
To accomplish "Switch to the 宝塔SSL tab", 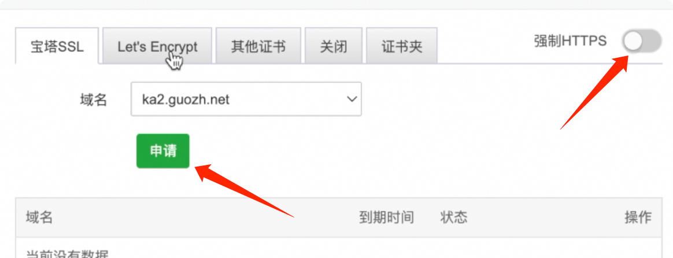I will click(57, 46).
